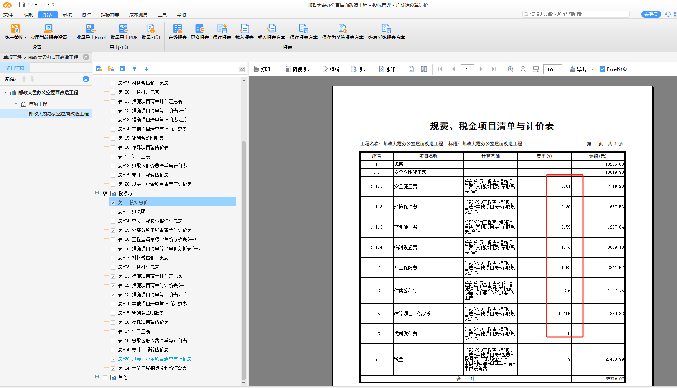Click 批量导出PDF icon
Image resolution: width=677 pixels, height=388 pixels.
(124, 28)
